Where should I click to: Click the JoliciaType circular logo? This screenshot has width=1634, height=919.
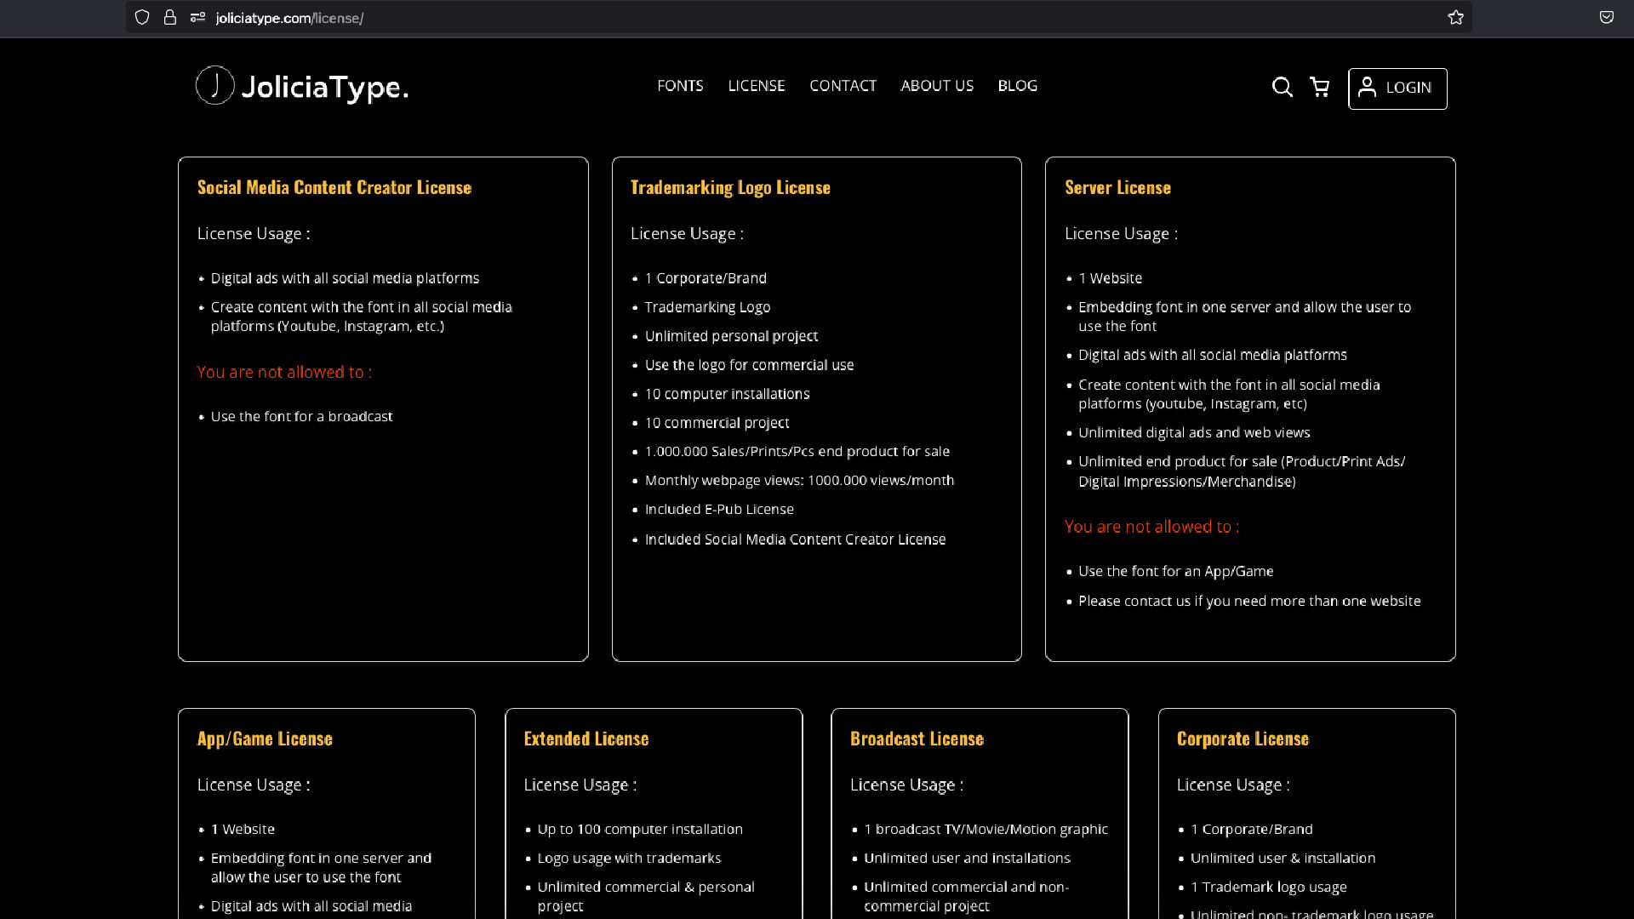coord(214,85)
